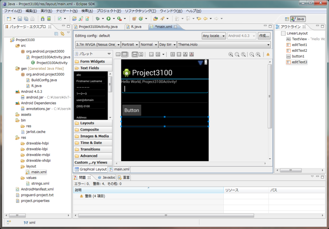
Task: Open the ウィンドウ(W) menu
Action: [171, 11]
